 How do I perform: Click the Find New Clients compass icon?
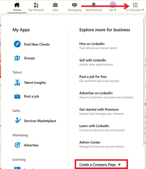17,44
